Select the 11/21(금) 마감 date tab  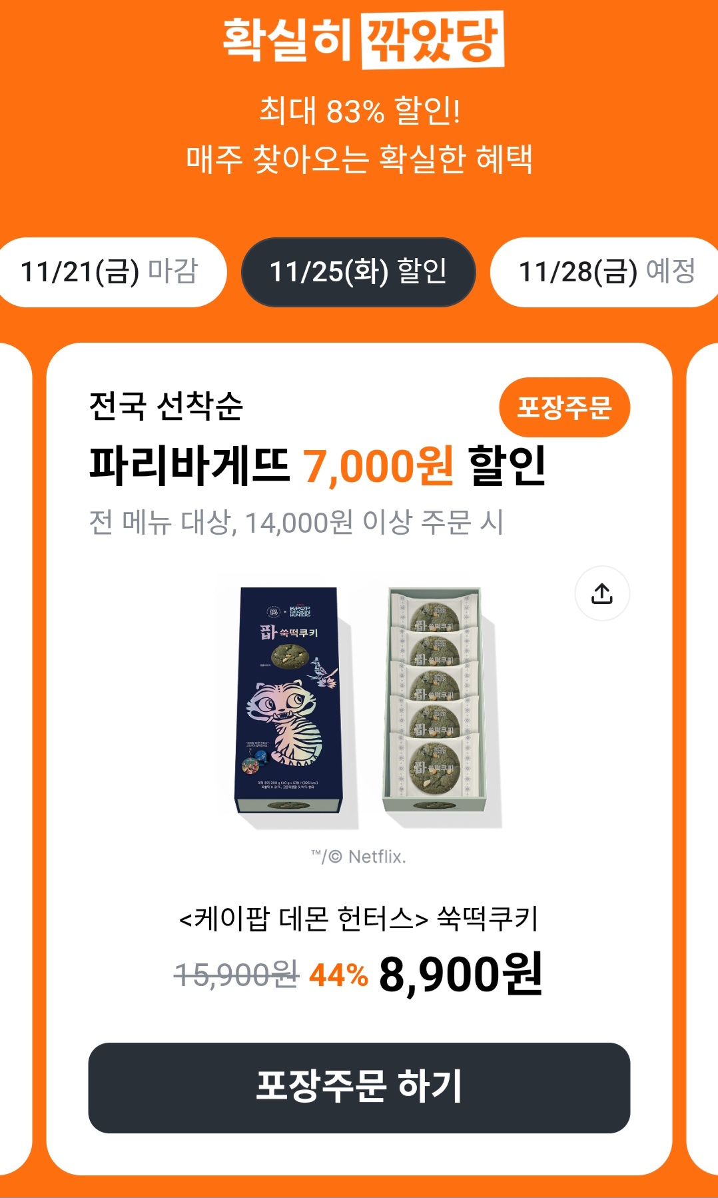(110, 272)
